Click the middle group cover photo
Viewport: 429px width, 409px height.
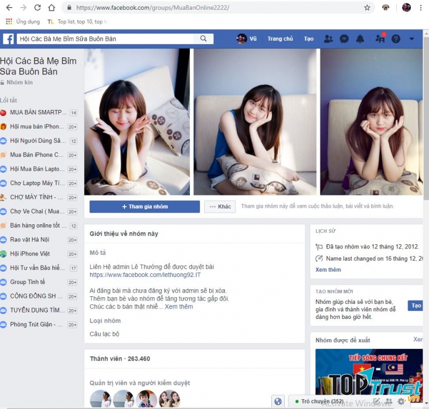tap(254, 122)
